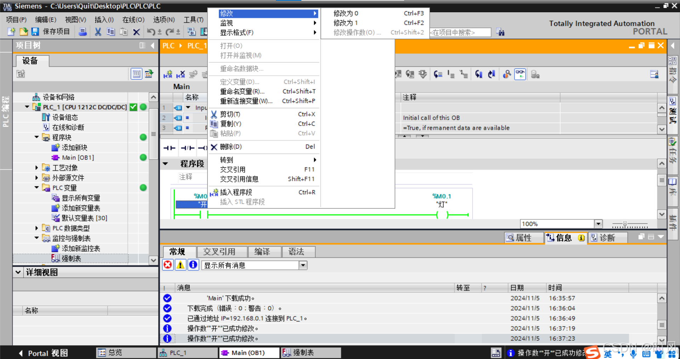Click the 在项目中搜索 search field

point(460,33)
